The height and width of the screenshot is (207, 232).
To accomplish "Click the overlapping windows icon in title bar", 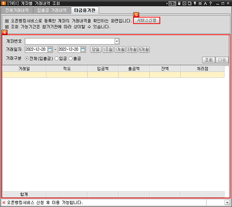I will [x=189, y=3].
